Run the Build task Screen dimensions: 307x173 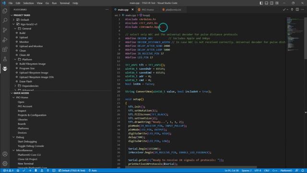pyautogui.click(x=23, y=33)
